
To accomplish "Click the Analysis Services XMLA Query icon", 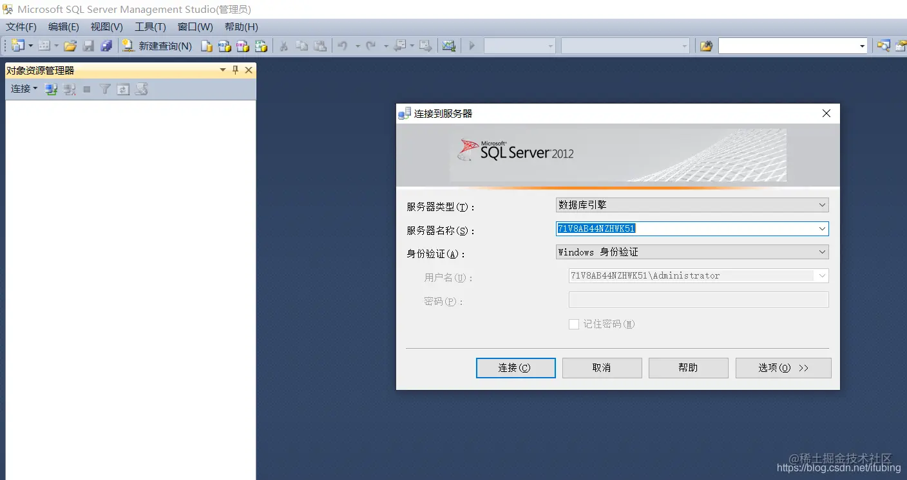I will click(x=261, y=46).
